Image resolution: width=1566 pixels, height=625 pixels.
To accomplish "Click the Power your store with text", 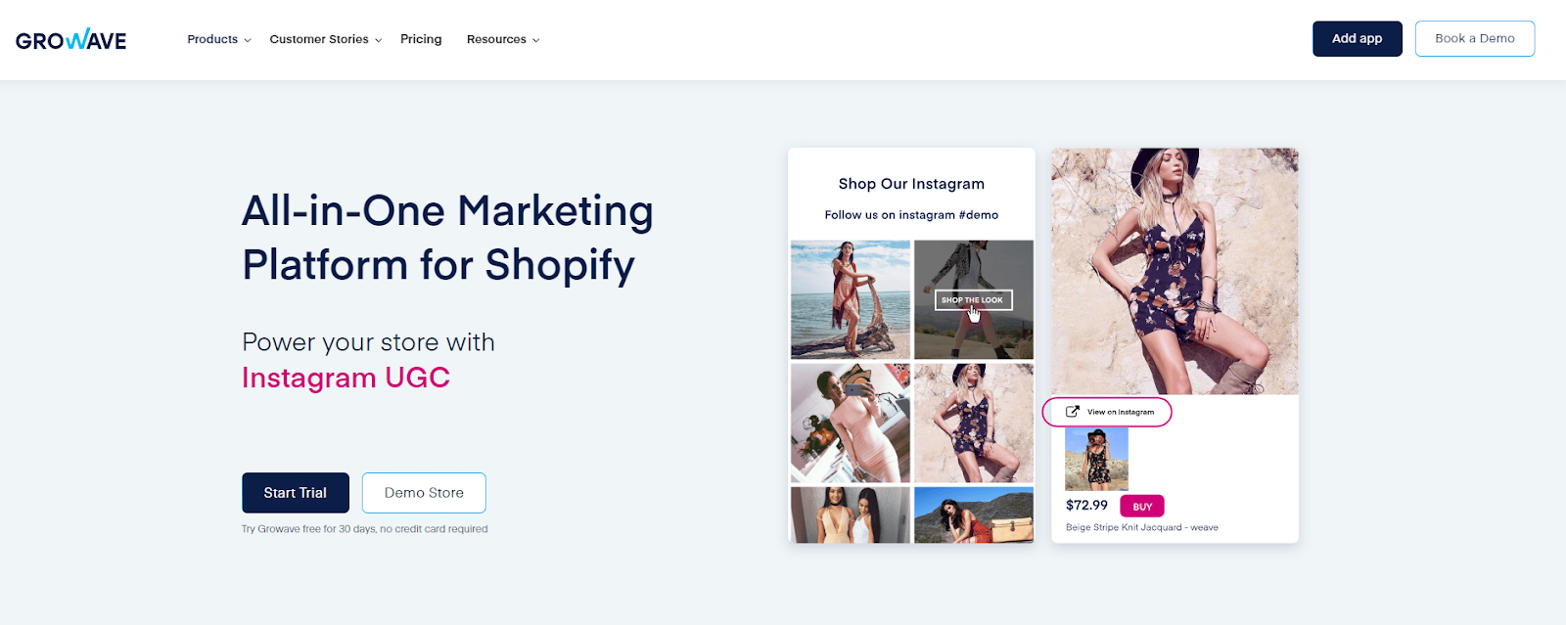I will coord(368,342).
